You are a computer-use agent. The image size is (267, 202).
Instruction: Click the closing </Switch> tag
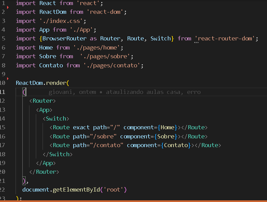point(58,154)
